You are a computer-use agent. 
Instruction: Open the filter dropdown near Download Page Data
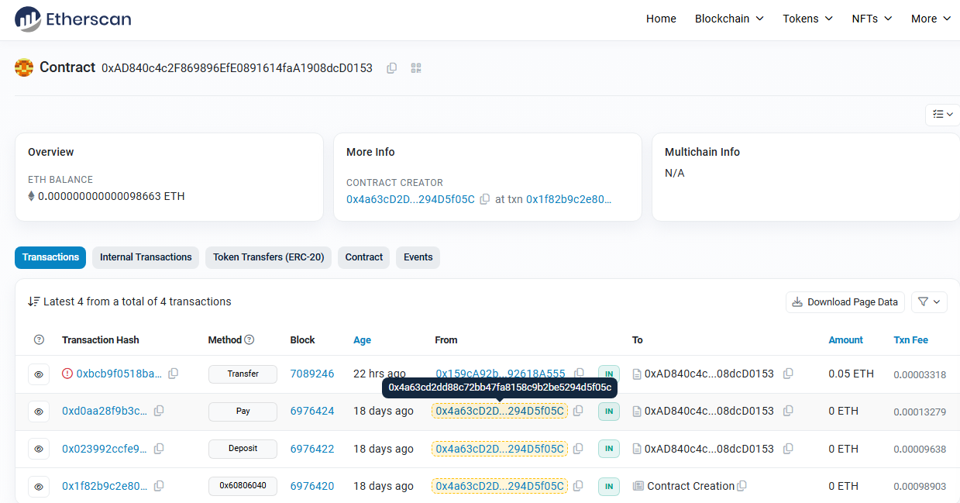pyautogui.click(x=929, y=301)
